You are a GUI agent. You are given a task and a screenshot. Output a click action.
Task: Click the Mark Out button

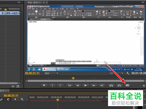(60, 85)
